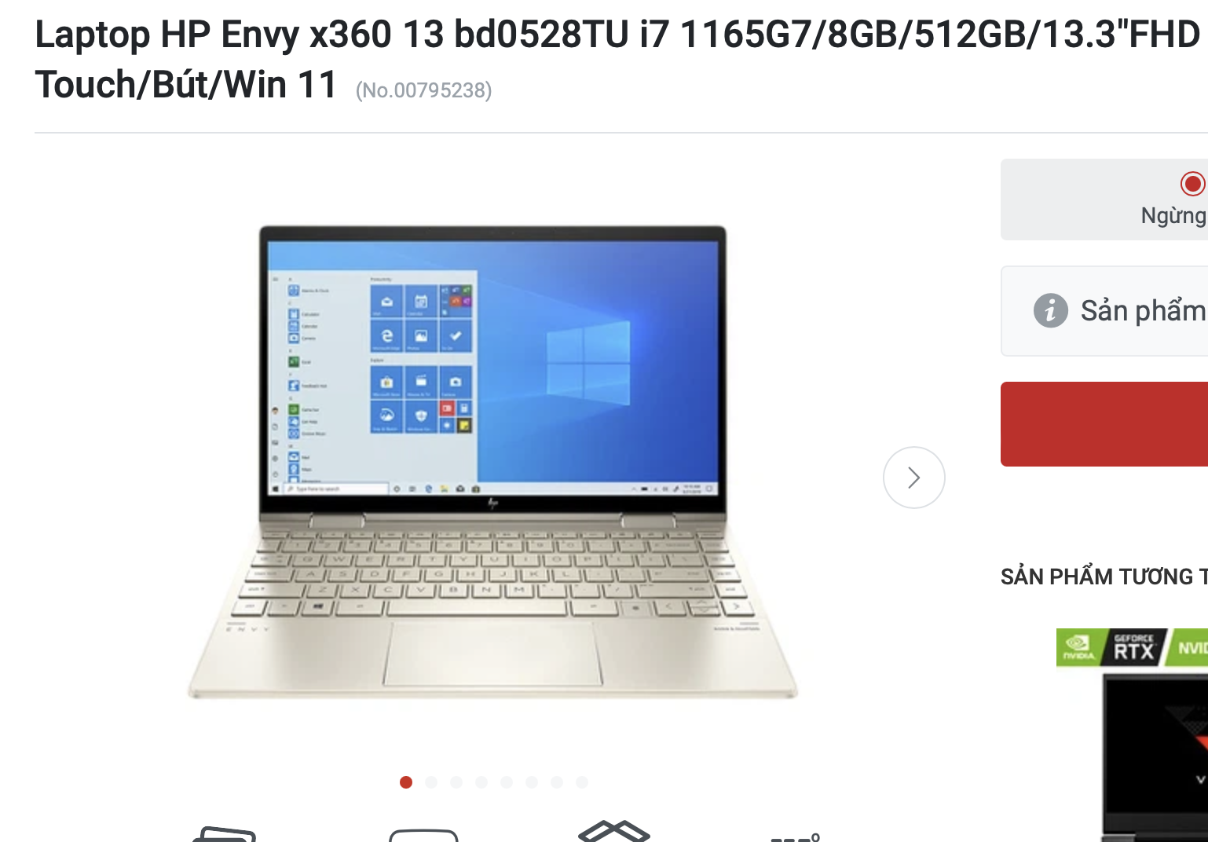
Task: Open the black gaming laptop similar product
Action: click(x=1155, y=757)
